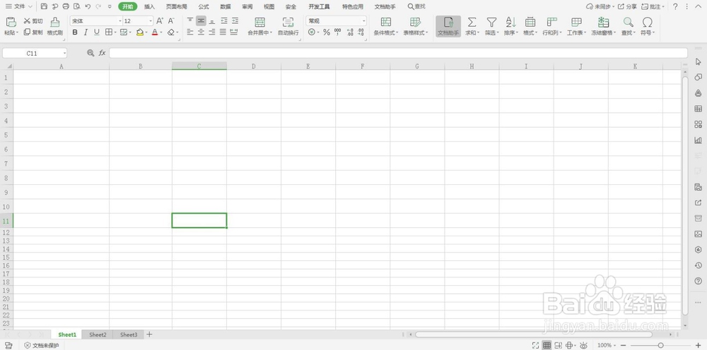Click the thousands separator (000) icon
Screen dimensions: 707x350
338,32
